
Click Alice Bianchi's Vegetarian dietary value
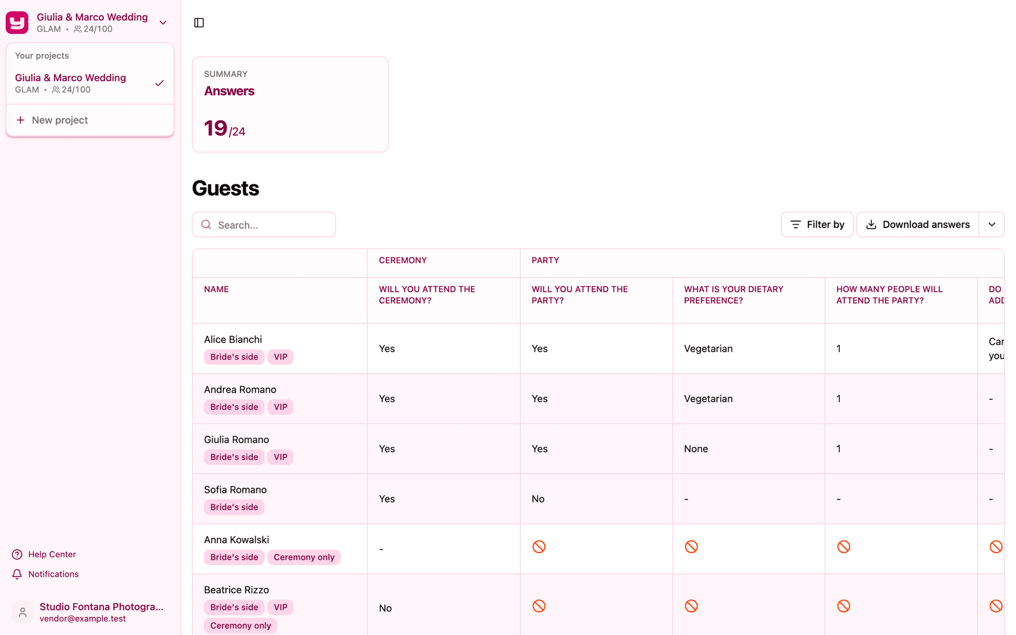point(708,349)
